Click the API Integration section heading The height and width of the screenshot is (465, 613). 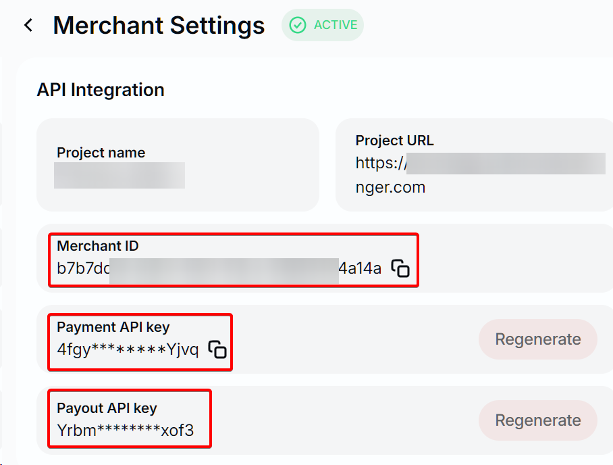click(x=101, y=90)
